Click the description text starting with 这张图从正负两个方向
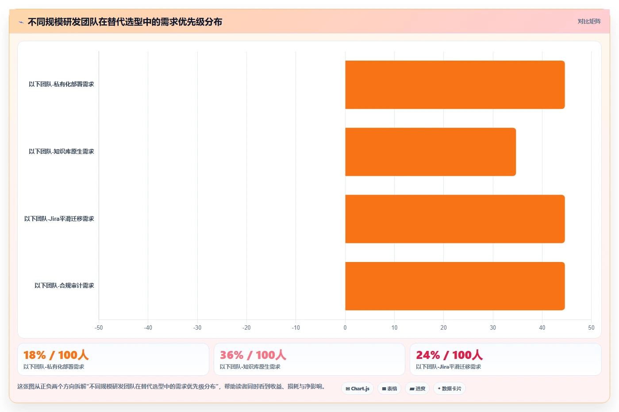 [173, 386]
